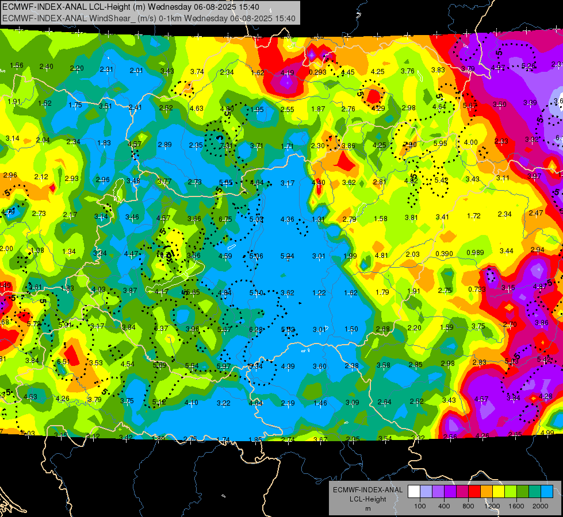Click the wind shear value 0.989
Viewport: 563px width, 517px height.
pyautogui.click(x=475, y=253)
